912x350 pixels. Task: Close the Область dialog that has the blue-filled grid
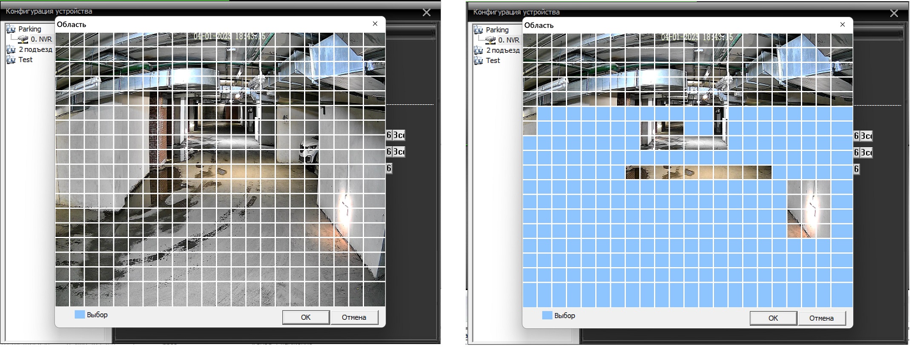(x=842, y=25)
